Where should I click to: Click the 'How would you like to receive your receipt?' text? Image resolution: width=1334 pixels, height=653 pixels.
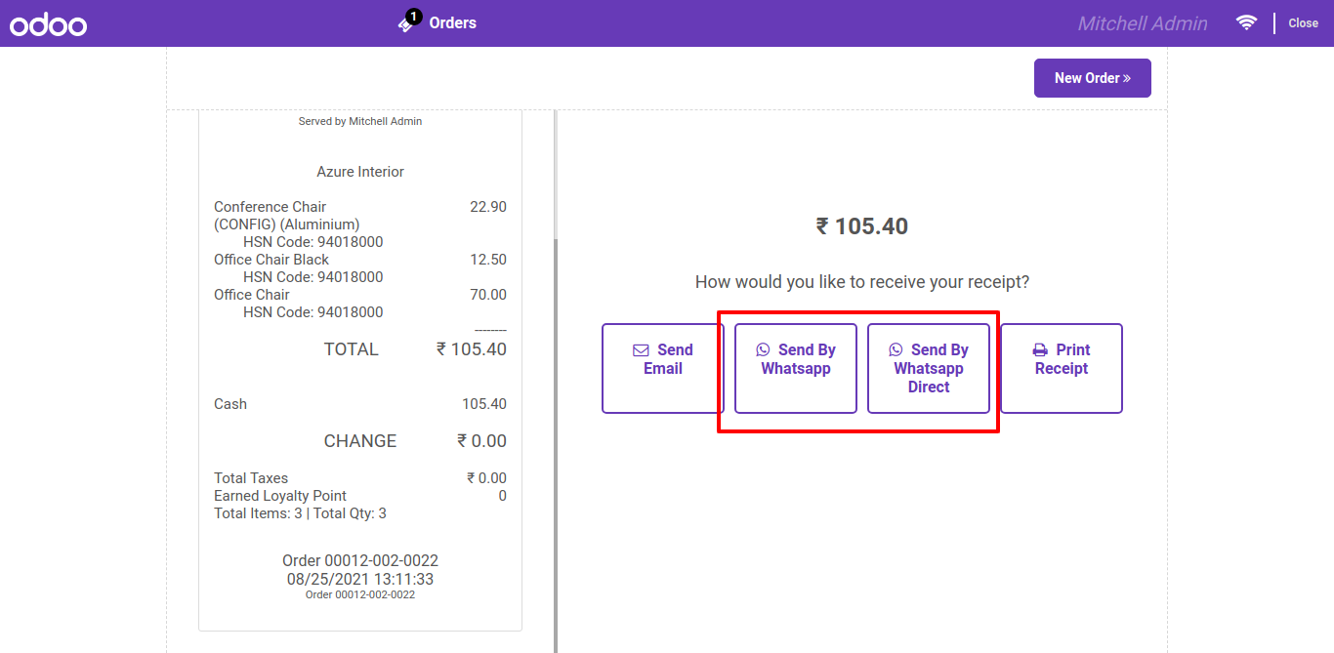pos(862,282)
